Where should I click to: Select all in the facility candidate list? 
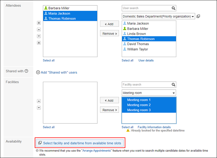click(127, 127)
